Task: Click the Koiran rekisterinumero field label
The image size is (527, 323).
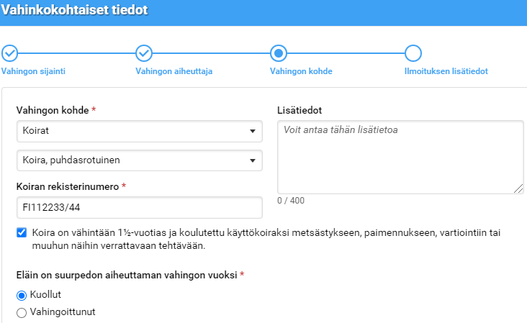Action: coord(67,186)
